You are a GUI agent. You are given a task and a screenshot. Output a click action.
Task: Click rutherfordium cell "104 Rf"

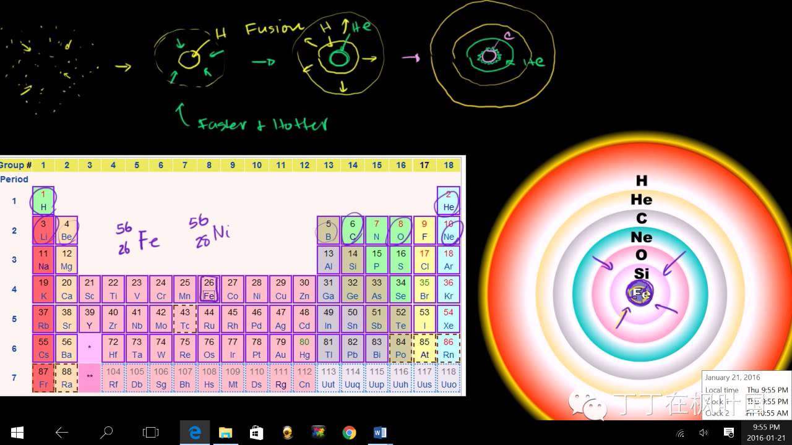[113, 378]
